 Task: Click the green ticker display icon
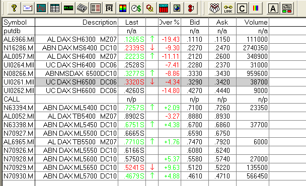68,8
